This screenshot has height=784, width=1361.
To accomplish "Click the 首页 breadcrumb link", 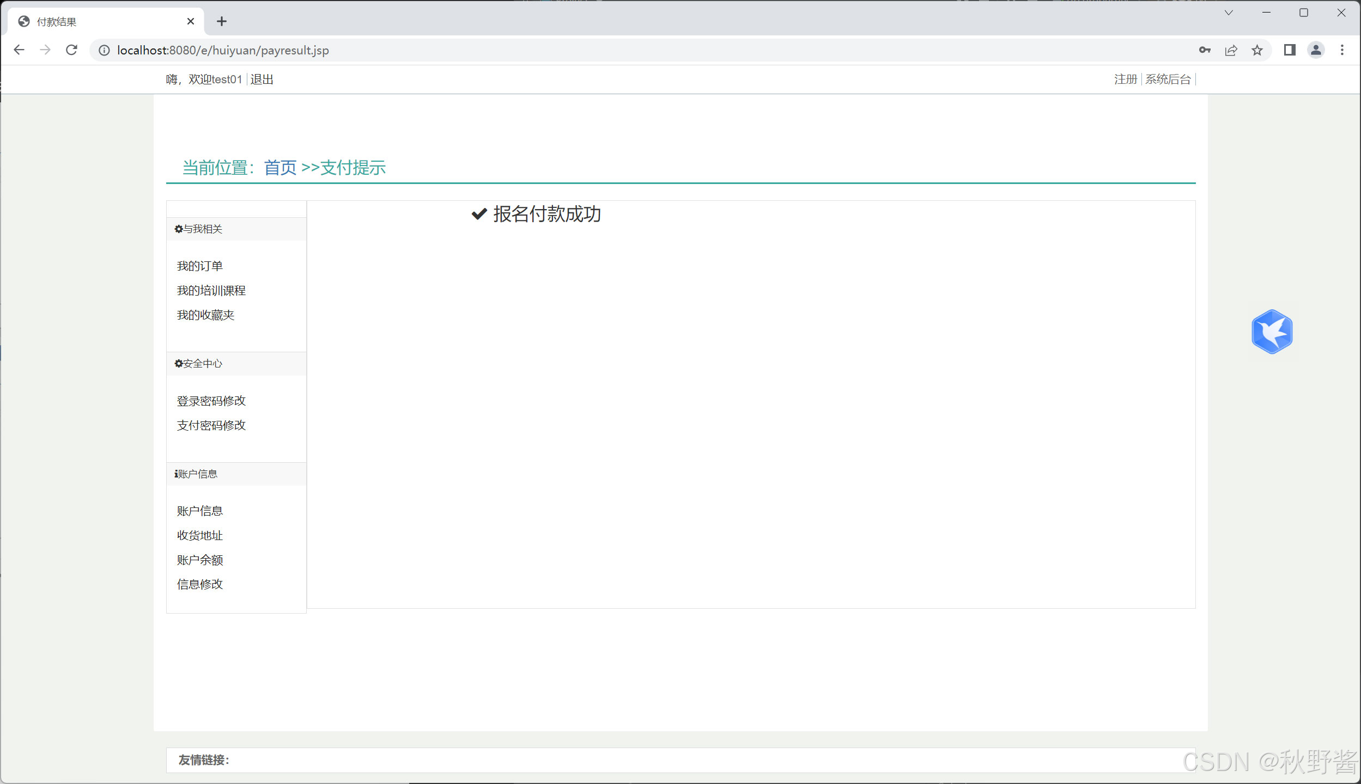I will click(280, 168).
